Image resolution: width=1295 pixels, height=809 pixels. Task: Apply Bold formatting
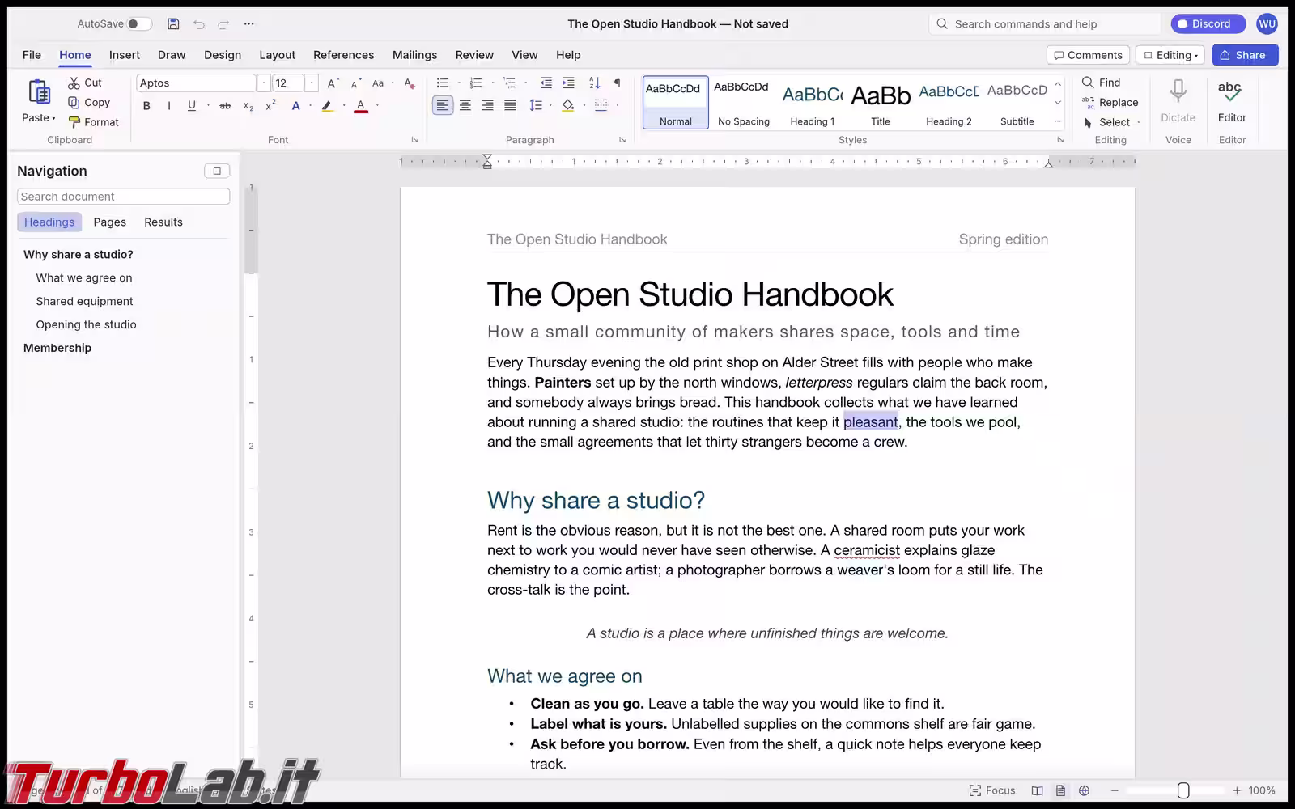[146, 106]
